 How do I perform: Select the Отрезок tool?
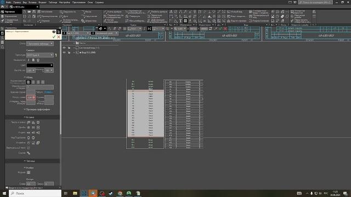pyautogui.click(x=44, y=21)
